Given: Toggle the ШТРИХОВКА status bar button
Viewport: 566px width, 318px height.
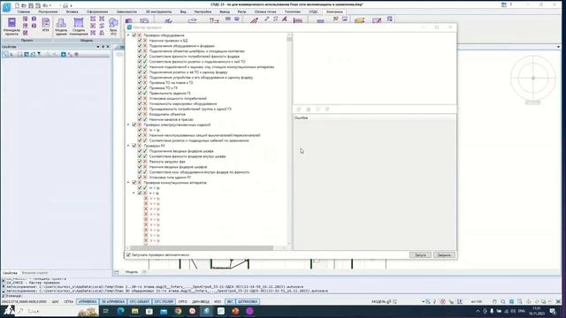Looking at the screenshot, I should [x=248, y=301].
